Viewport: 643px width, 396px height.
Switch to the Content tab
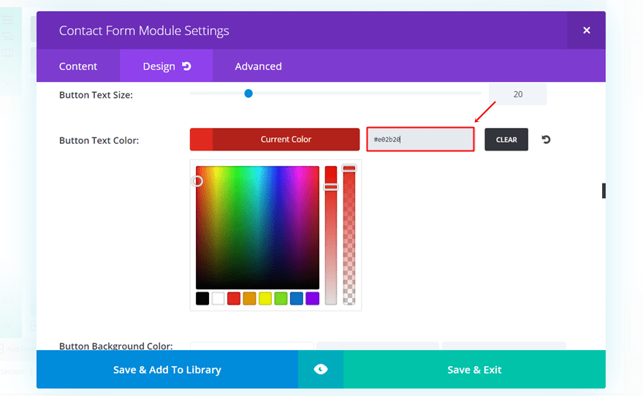[78, 66]
